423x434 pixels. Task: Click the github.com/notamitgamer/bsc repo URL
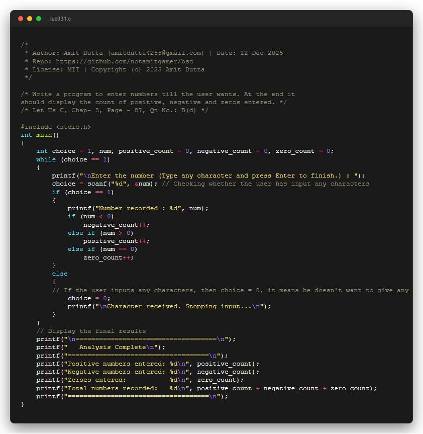125,61
